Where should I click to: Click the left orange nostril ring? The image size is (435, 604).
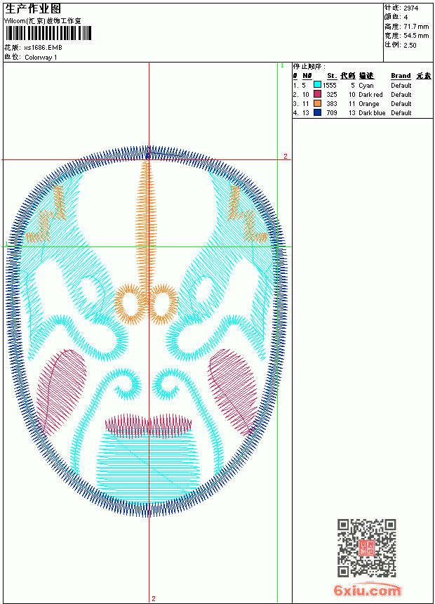tap(130, 303)
